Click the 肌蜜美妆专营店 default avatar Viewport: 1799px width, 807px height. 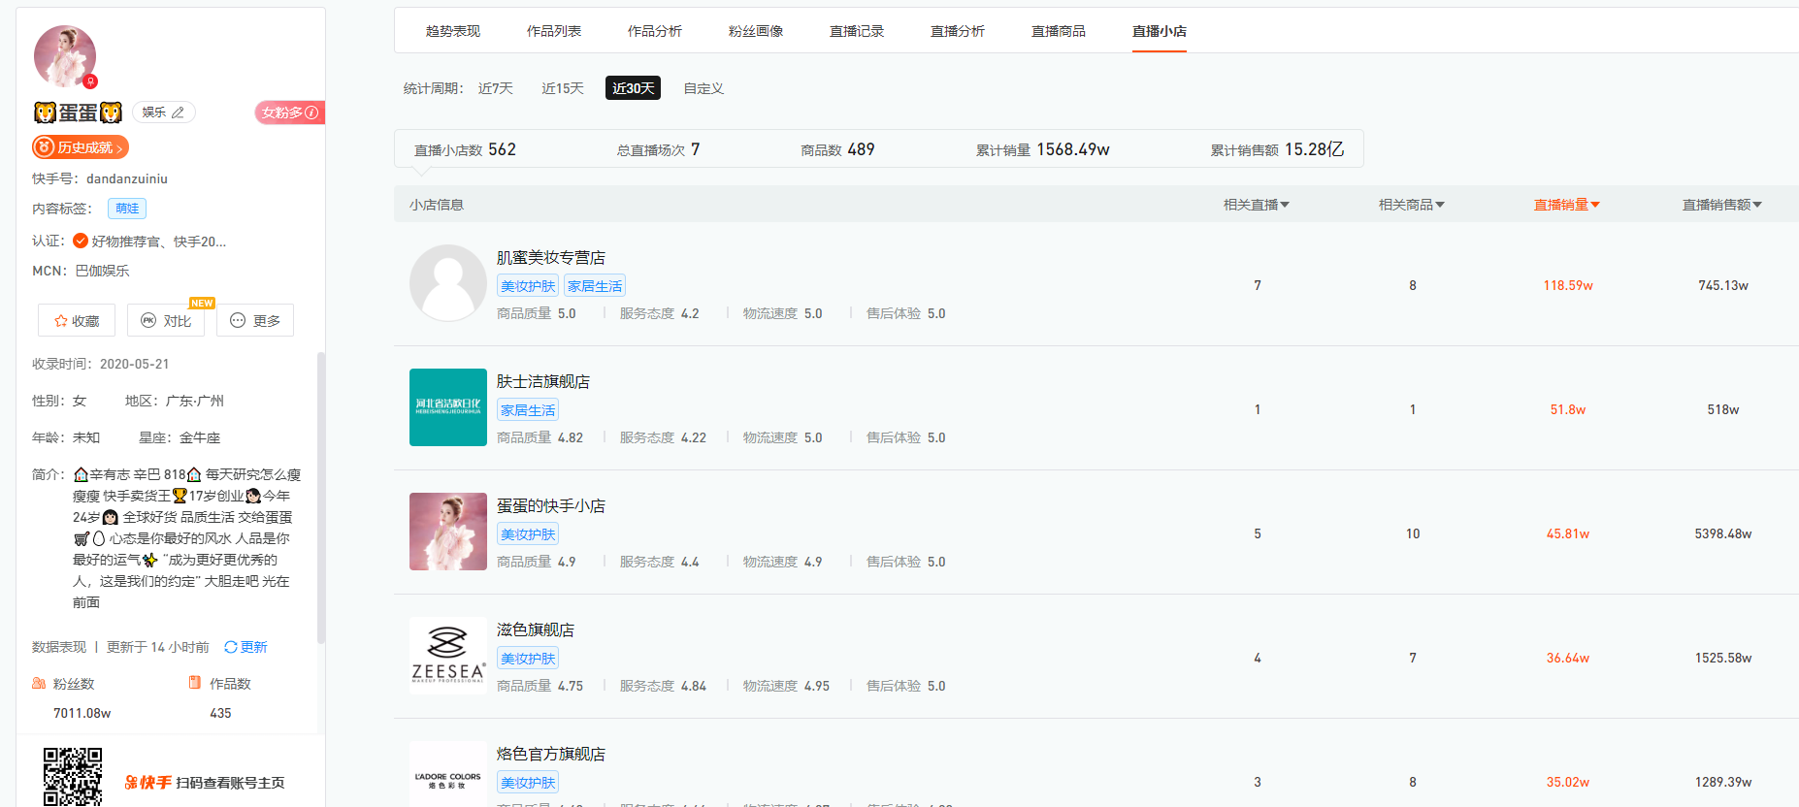coord(448,283)
